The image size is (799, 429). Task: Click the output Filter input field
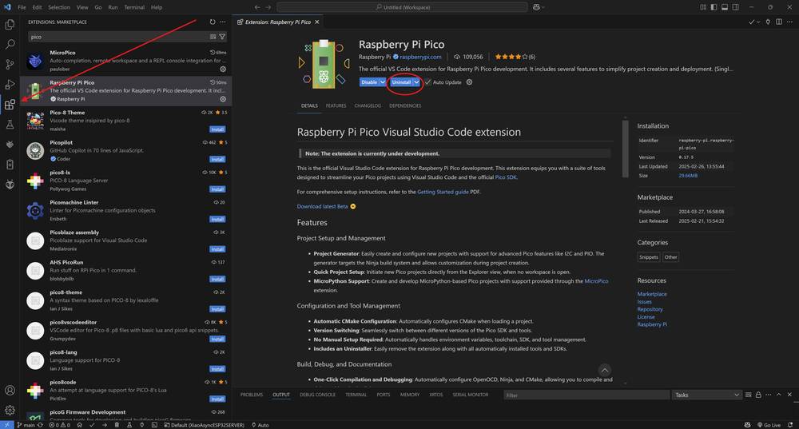(x=586, y=395)
